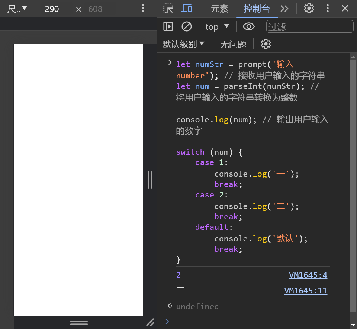Activate the inspect element picker icon
The height and width of the screenshot is (329, 357).
click(168, 9)
